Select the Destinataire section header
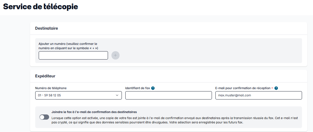Screen dimensions: 313x132 tap(46, 28)
